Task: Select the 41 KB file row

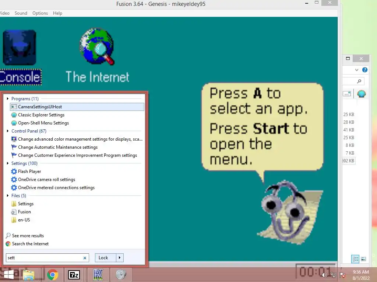Action: (x=348, y=130)
